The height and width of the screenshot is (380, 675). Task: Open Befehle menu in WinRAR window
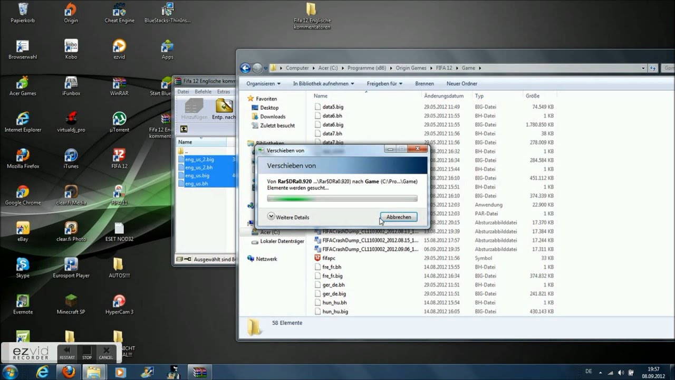(x=203, y=91)
